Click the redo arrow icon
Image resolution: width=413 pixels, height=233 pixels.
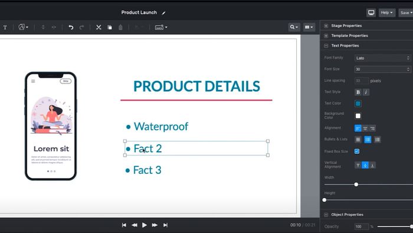tap(81, 27)
